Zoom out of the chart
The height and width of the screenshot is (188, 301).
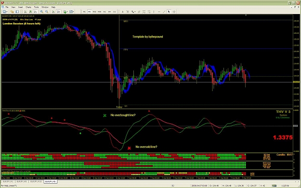47,12
